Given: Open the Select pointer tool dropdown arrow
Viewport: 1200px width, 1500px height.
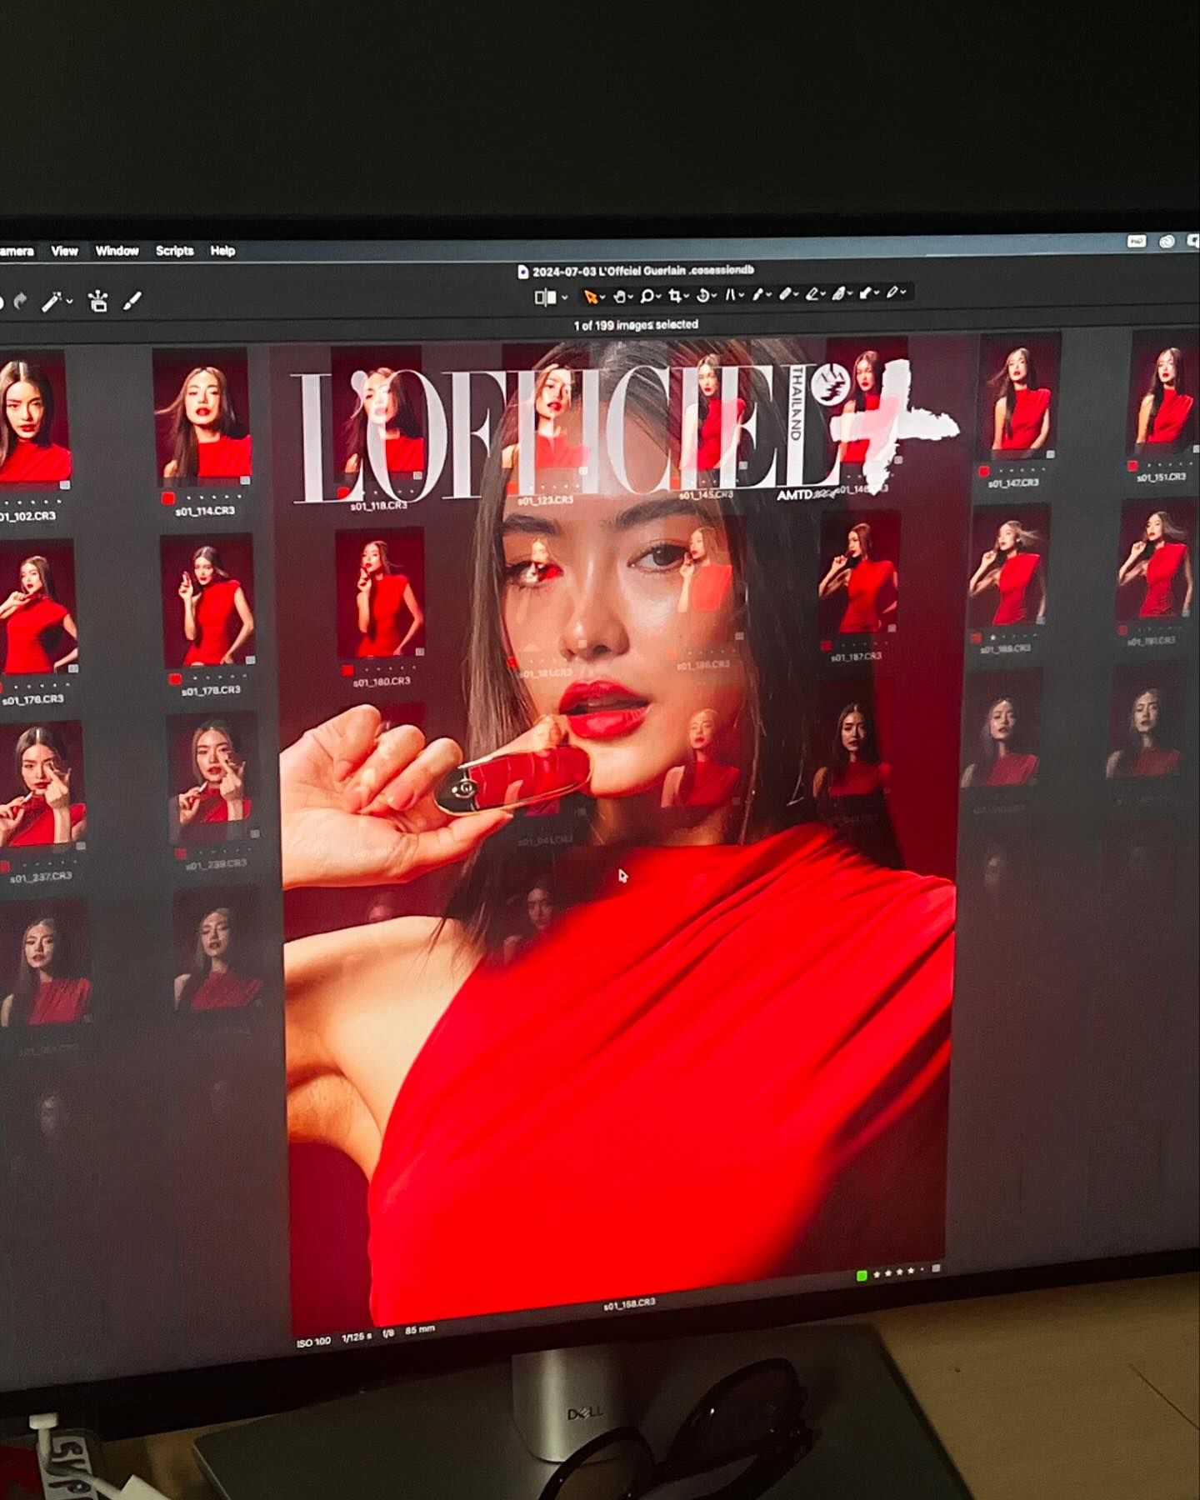Looking at the screenshot, I should coord(602,297).
